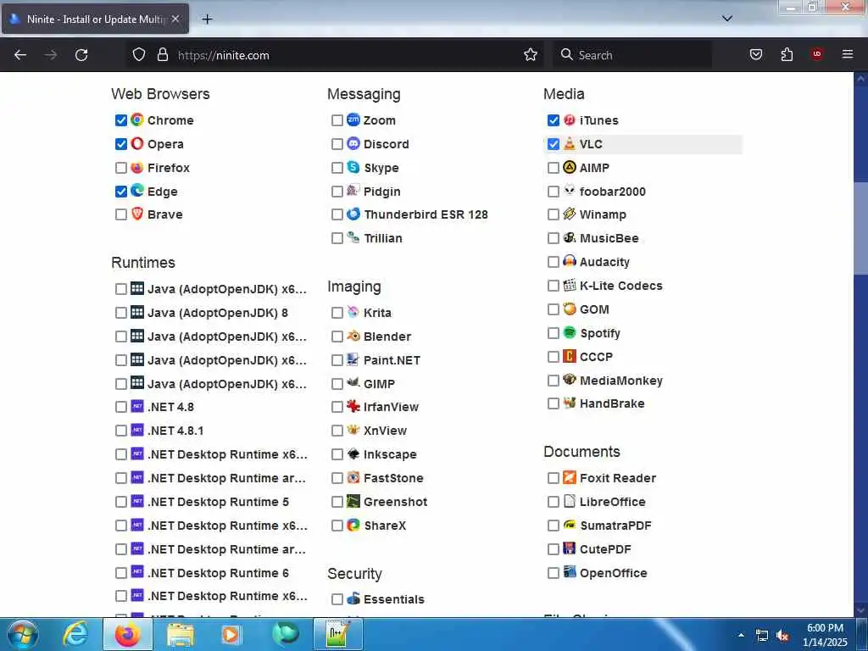868x651 pixels.
Task: Check the Java (AdoptOpenJDK) 8 checkbox
Action: click(x=120, y=313)
